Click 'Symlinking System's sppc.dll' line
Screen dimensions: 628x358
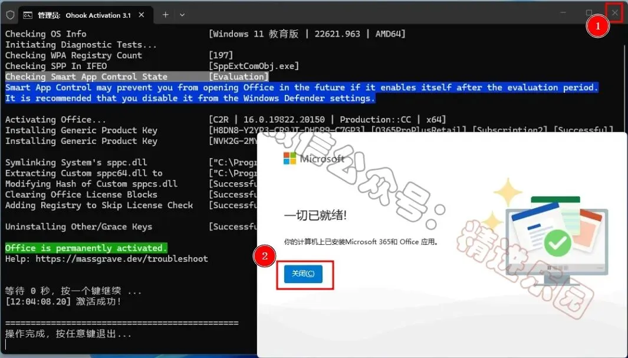coord(75,162)
